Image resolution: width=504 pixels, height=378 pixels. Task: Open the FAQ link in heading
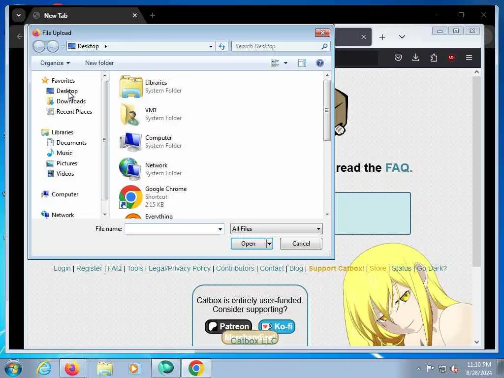coord(399,167)
